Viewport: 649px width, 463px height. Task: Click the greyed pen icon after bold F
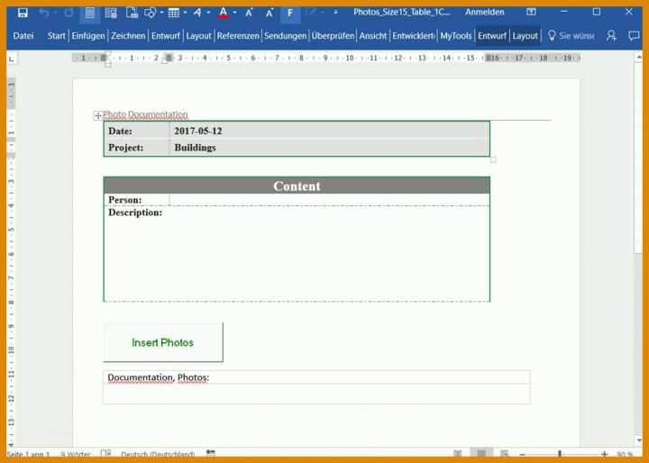click(310, 13)
